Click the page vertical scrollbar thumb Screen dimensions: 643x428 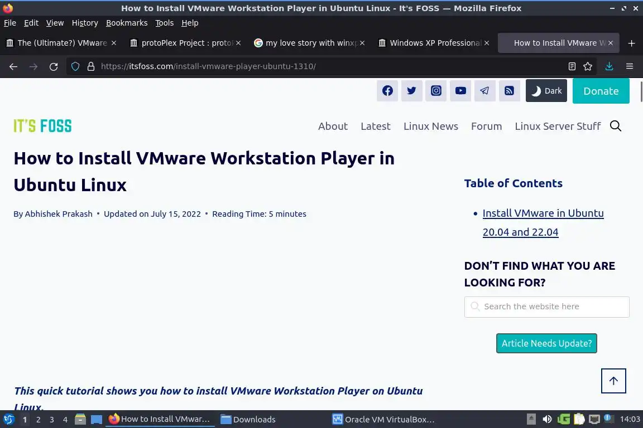pos(641,91)
